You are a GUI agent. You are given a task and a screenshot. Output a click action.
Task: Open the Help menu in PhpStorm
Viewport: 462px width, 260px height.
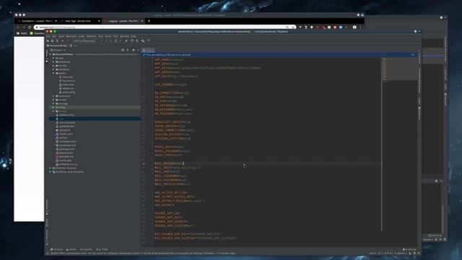click(x=134, y=36)
